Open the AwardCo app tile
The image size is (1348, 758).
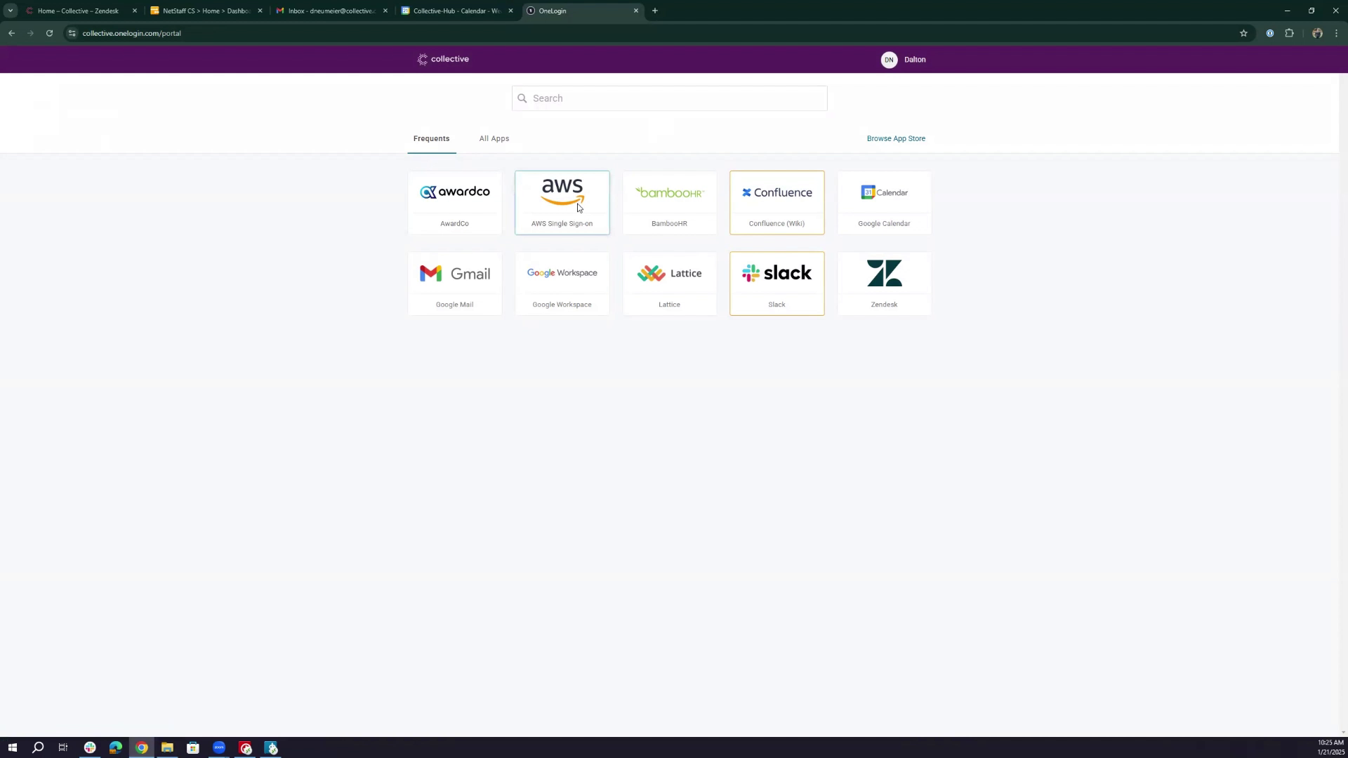454,202
